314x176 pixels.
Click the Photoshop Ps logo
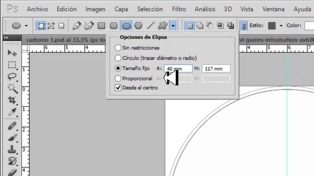click(x=12, y=9)
